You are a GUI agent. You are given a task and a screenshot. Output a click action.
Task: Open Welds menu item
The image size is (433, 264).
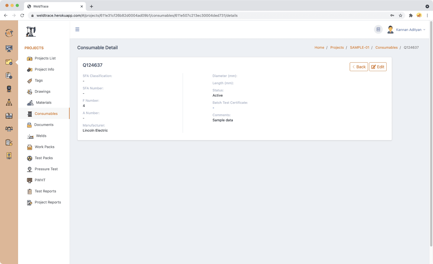41,136
